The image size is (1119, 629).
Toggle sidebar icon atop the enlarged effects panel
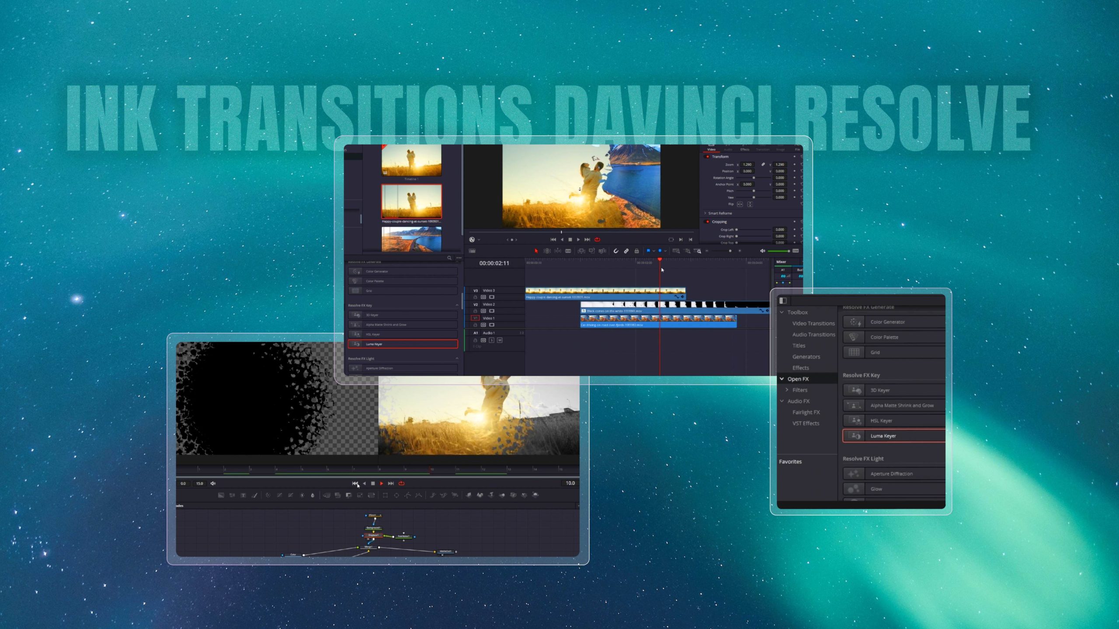pyautogui.click(x=783, y=301)
